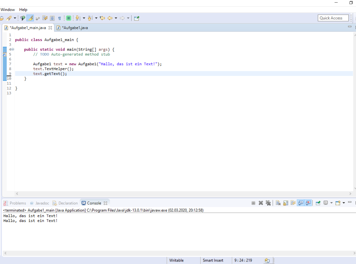356x264 pixels.
Task: Open the Window menu
Action: pyautogui.click(x=7, y=10)
